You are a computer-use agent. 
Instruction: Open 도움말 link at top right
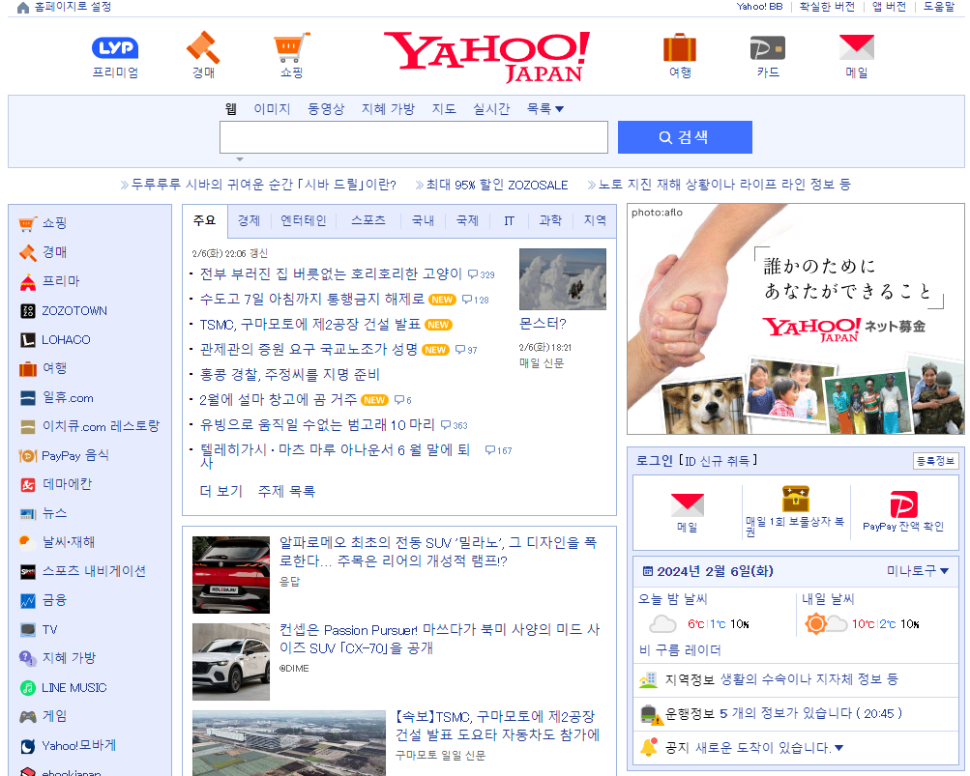point(939,7)
